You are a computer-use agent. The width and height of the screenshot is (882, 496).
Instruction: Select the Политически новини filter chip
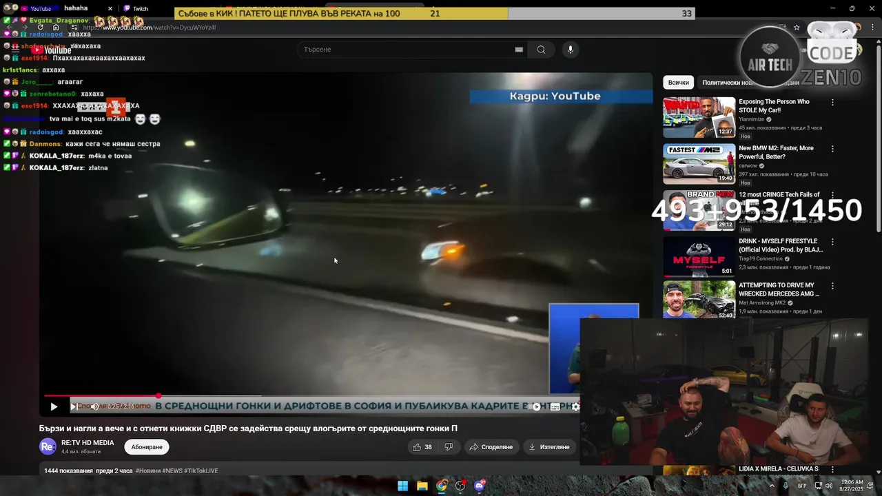pos(729,83)
